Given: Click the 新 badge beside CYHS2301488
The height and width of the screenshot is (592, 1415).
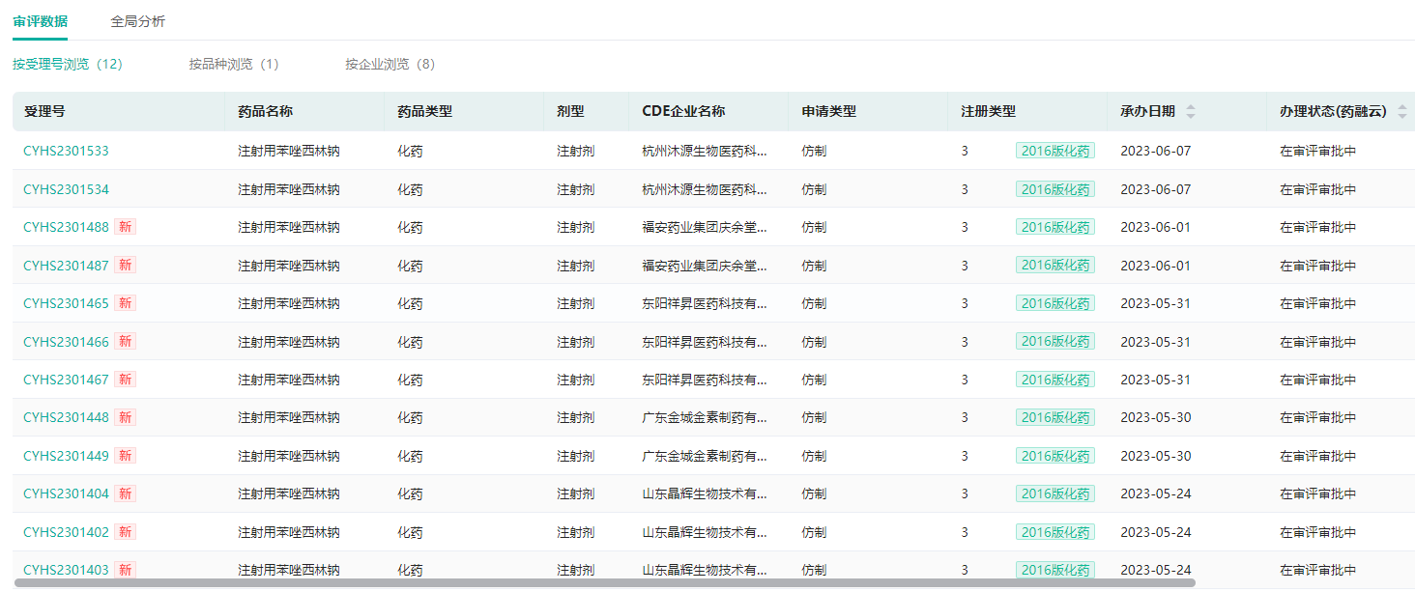Looking at the screenshot, I should coord(125,227).
